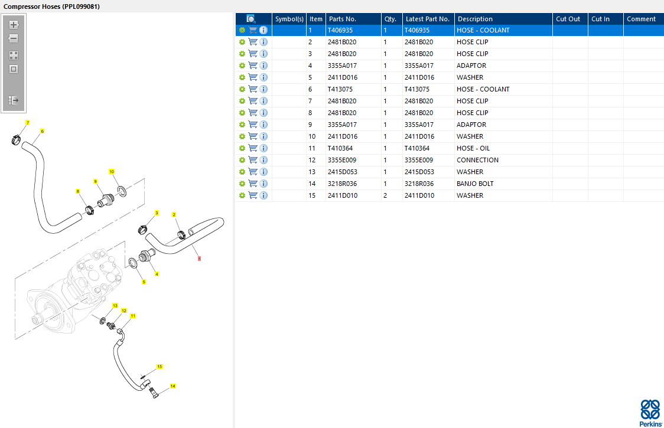This screenshot has width=664, height=428.
Task: Click the Comment column header
Action: pyautogui.click(x=644, y=19)
